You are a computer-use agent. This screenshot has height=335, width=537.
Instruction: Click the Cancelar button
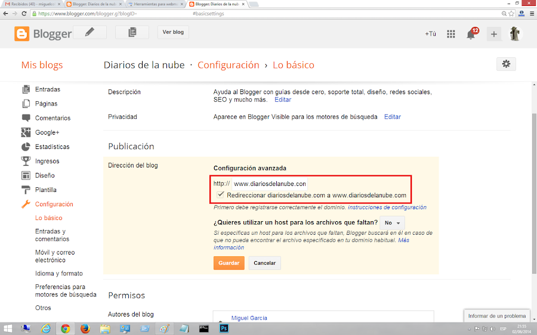click(x=264, y=263)
